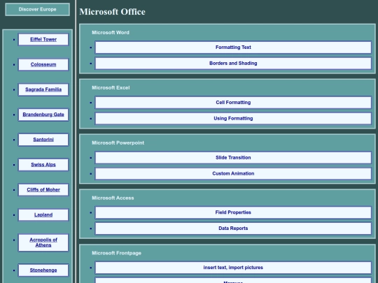Open Insert text, import pictures item
378x283 pixels.
(233, 268)
